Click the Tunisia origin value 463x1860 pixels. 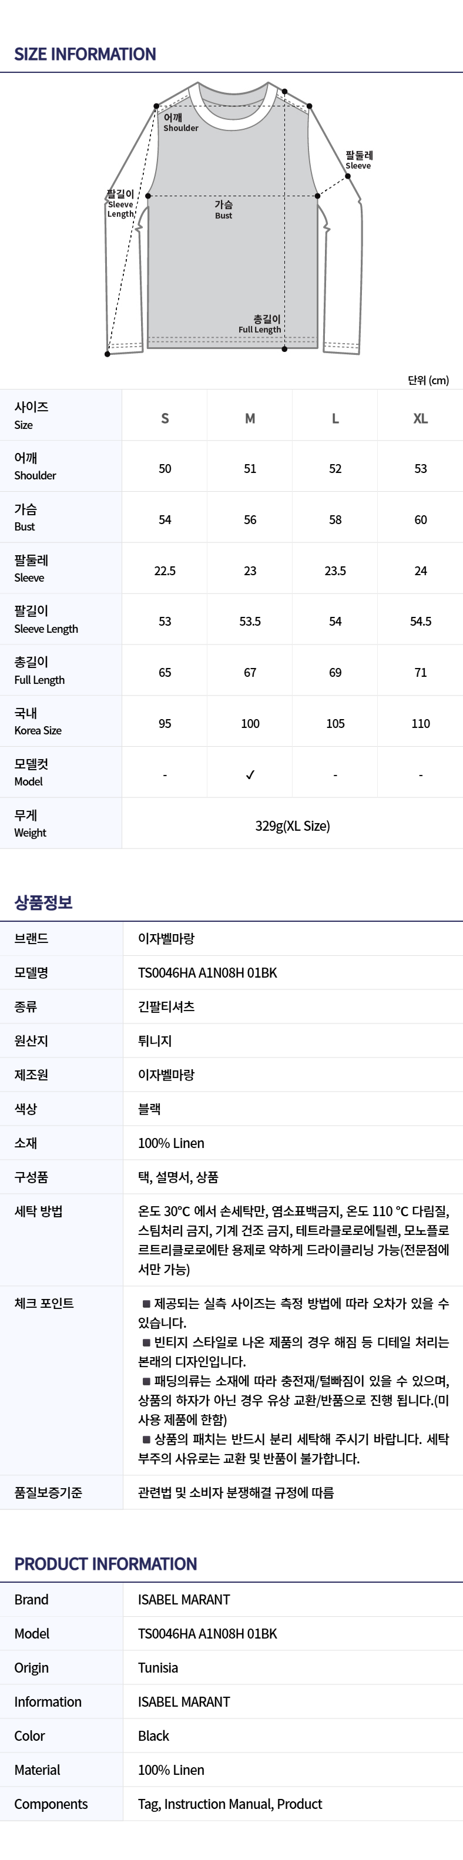[x=158, y=1668]
